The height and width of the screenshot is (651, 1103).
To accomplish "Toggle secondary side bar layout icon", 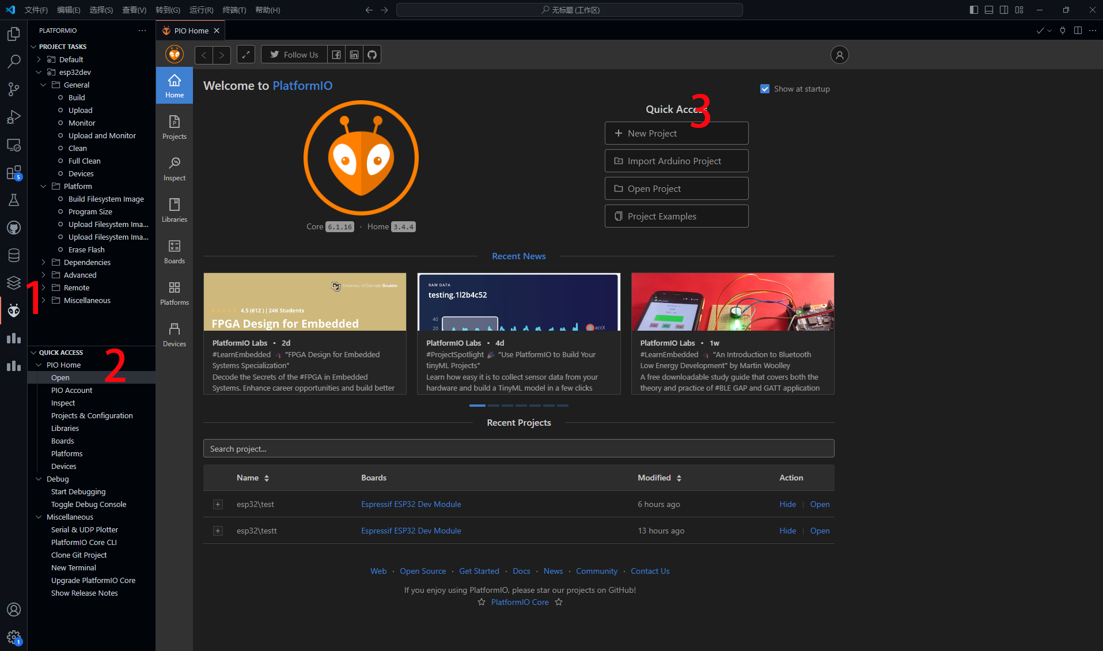I will [x=1004, y=10].
